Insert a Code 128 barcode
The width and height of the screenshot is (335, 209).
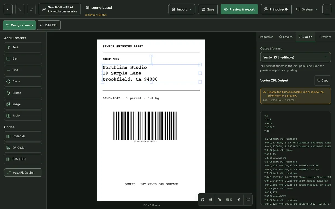coord(23,136)
